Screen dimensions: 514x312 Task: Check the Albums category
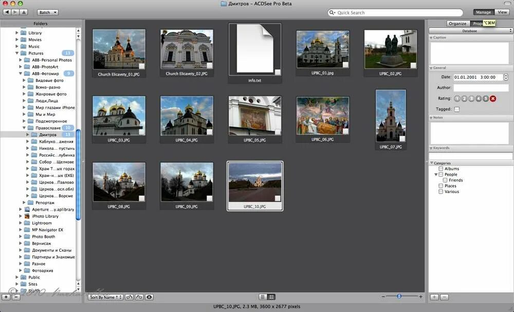point(440,169)
